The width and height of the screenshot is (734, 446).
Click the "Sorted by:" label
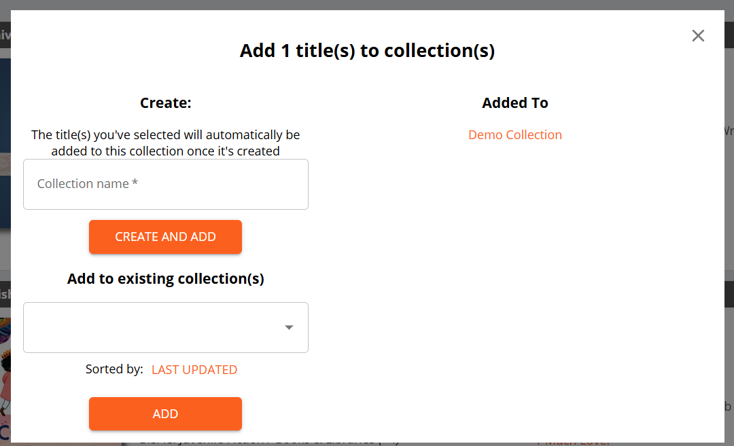point(114,370)
